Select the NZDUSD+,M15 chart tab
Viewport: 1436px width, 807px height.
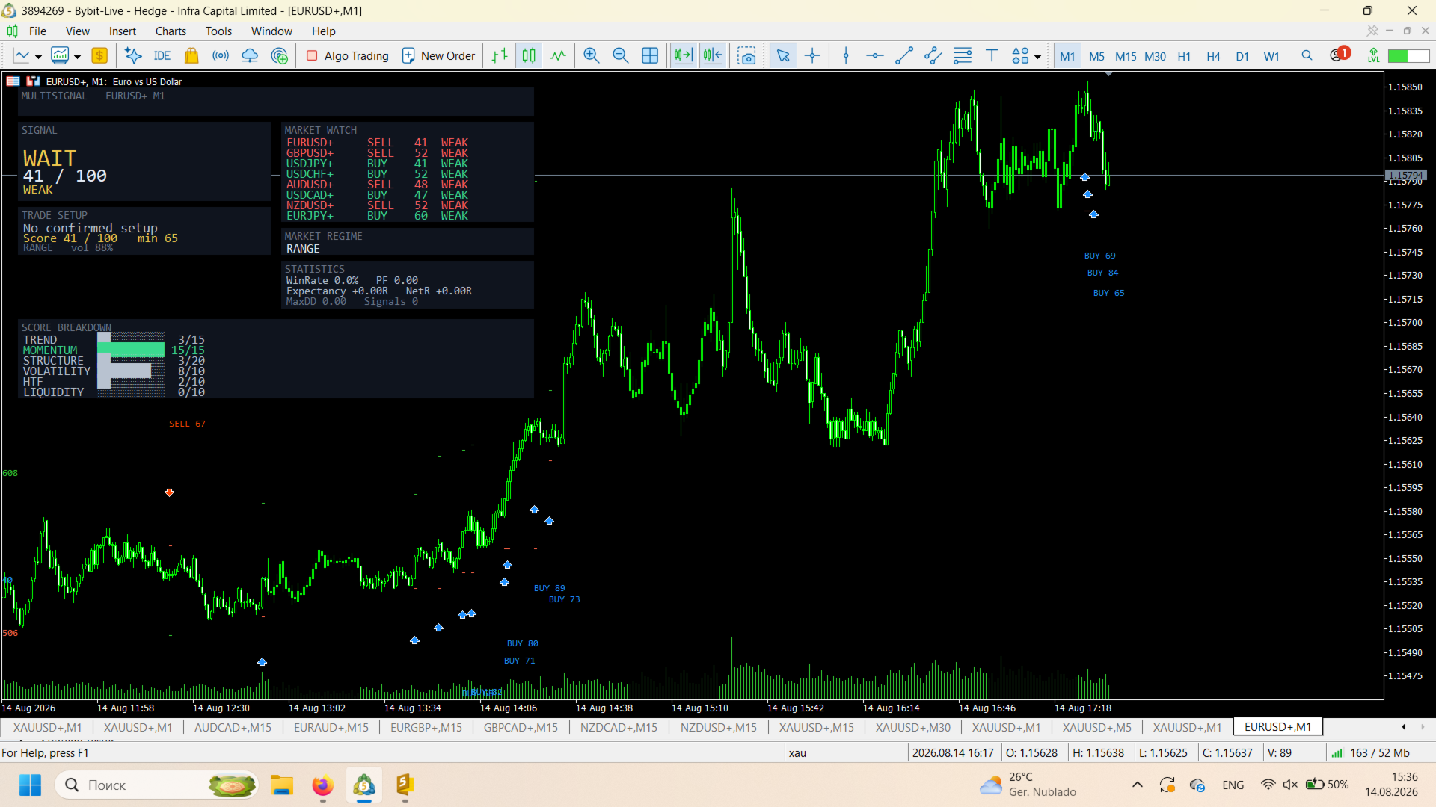pos(718,727)
